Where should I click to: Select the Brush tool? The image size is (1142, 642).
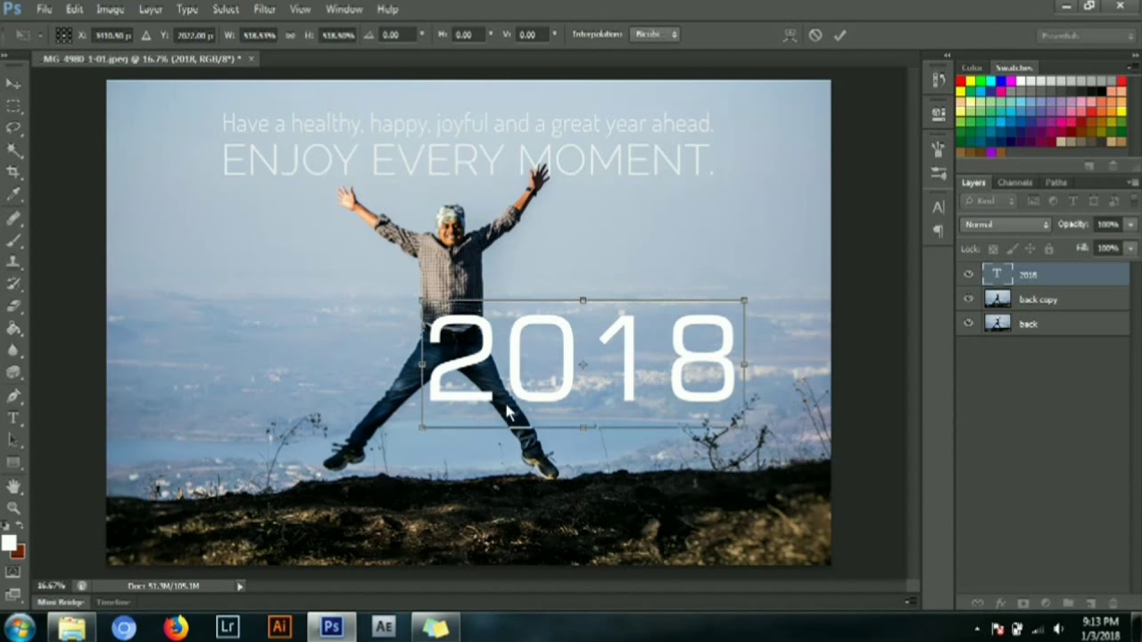[13, 240]
